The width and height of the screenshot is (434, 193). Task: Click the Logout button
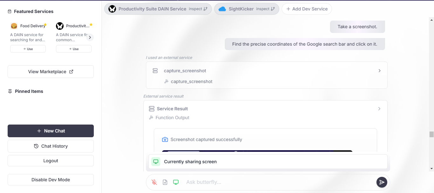(51, 161)
